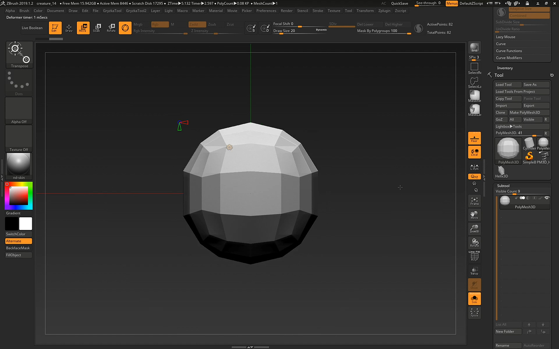Screen dimensions: 559x349
Task: Open the Texture Off picker
Action: [19, 139]
